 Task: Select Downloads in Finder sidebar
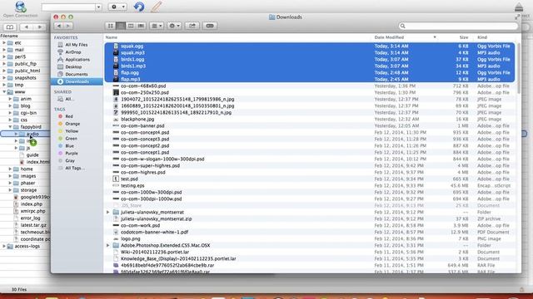tap(77, 81)
